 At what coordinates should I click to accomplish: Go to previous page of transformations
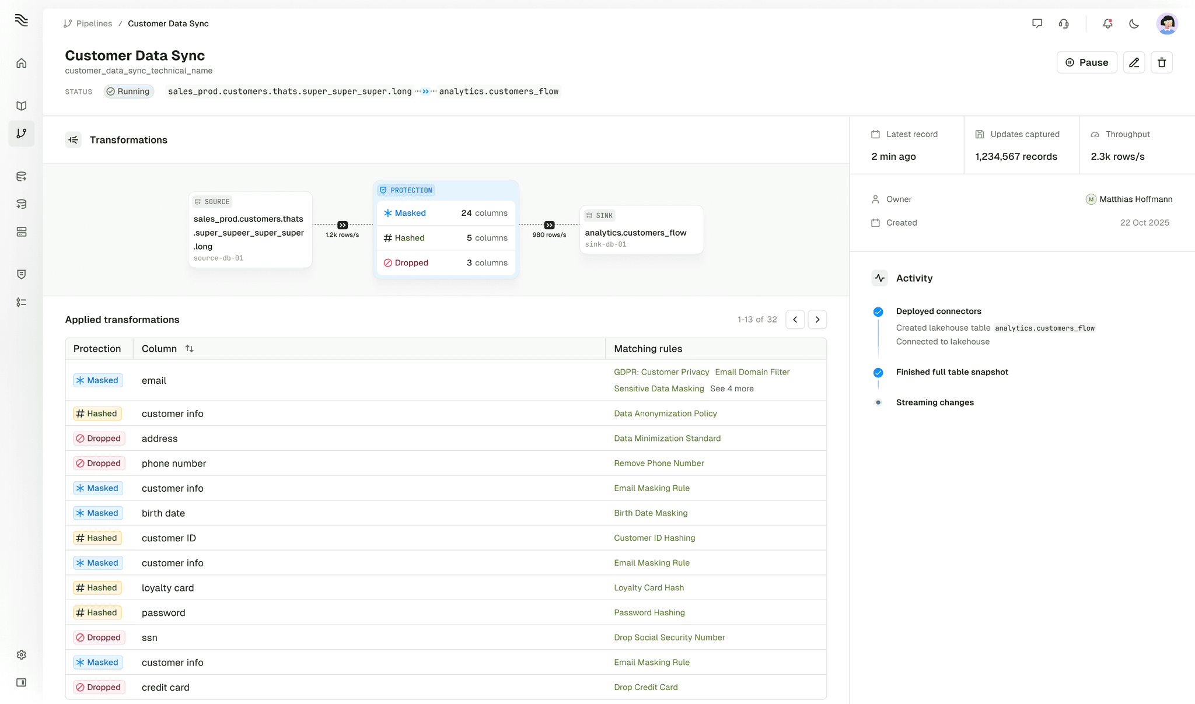click(795, 320)
